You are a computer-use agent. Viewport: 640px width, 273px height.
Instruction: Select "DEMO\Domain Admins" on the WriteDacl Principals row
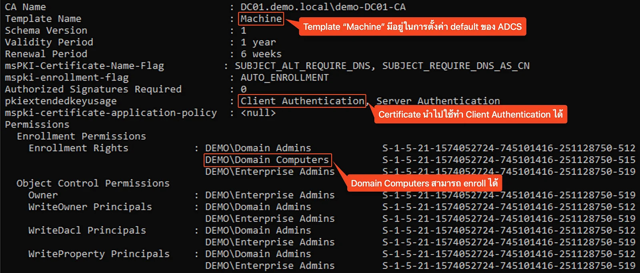point(258,230)
